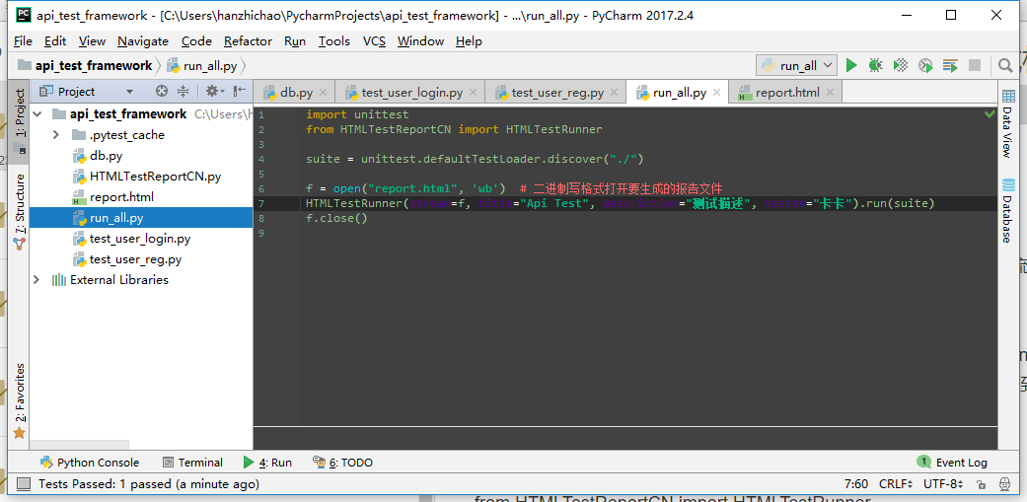Click line number 4 in editor gutter
Screen dimensions: 1027x502
(261, 159)
